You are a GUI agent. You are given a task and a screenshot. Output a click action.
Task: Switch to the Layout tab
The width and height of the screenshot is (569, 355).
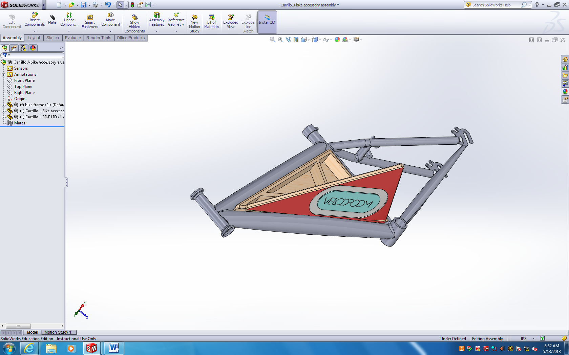[34, 38]
